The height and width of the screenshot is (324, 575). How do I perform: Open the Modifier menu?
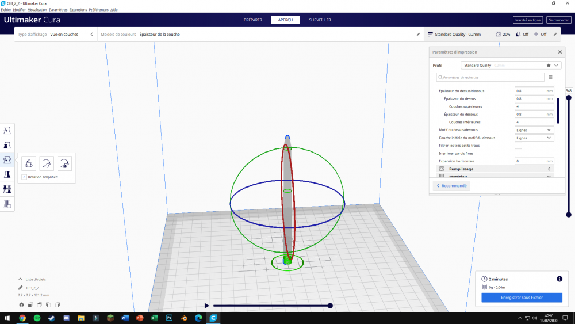(19, 10)
